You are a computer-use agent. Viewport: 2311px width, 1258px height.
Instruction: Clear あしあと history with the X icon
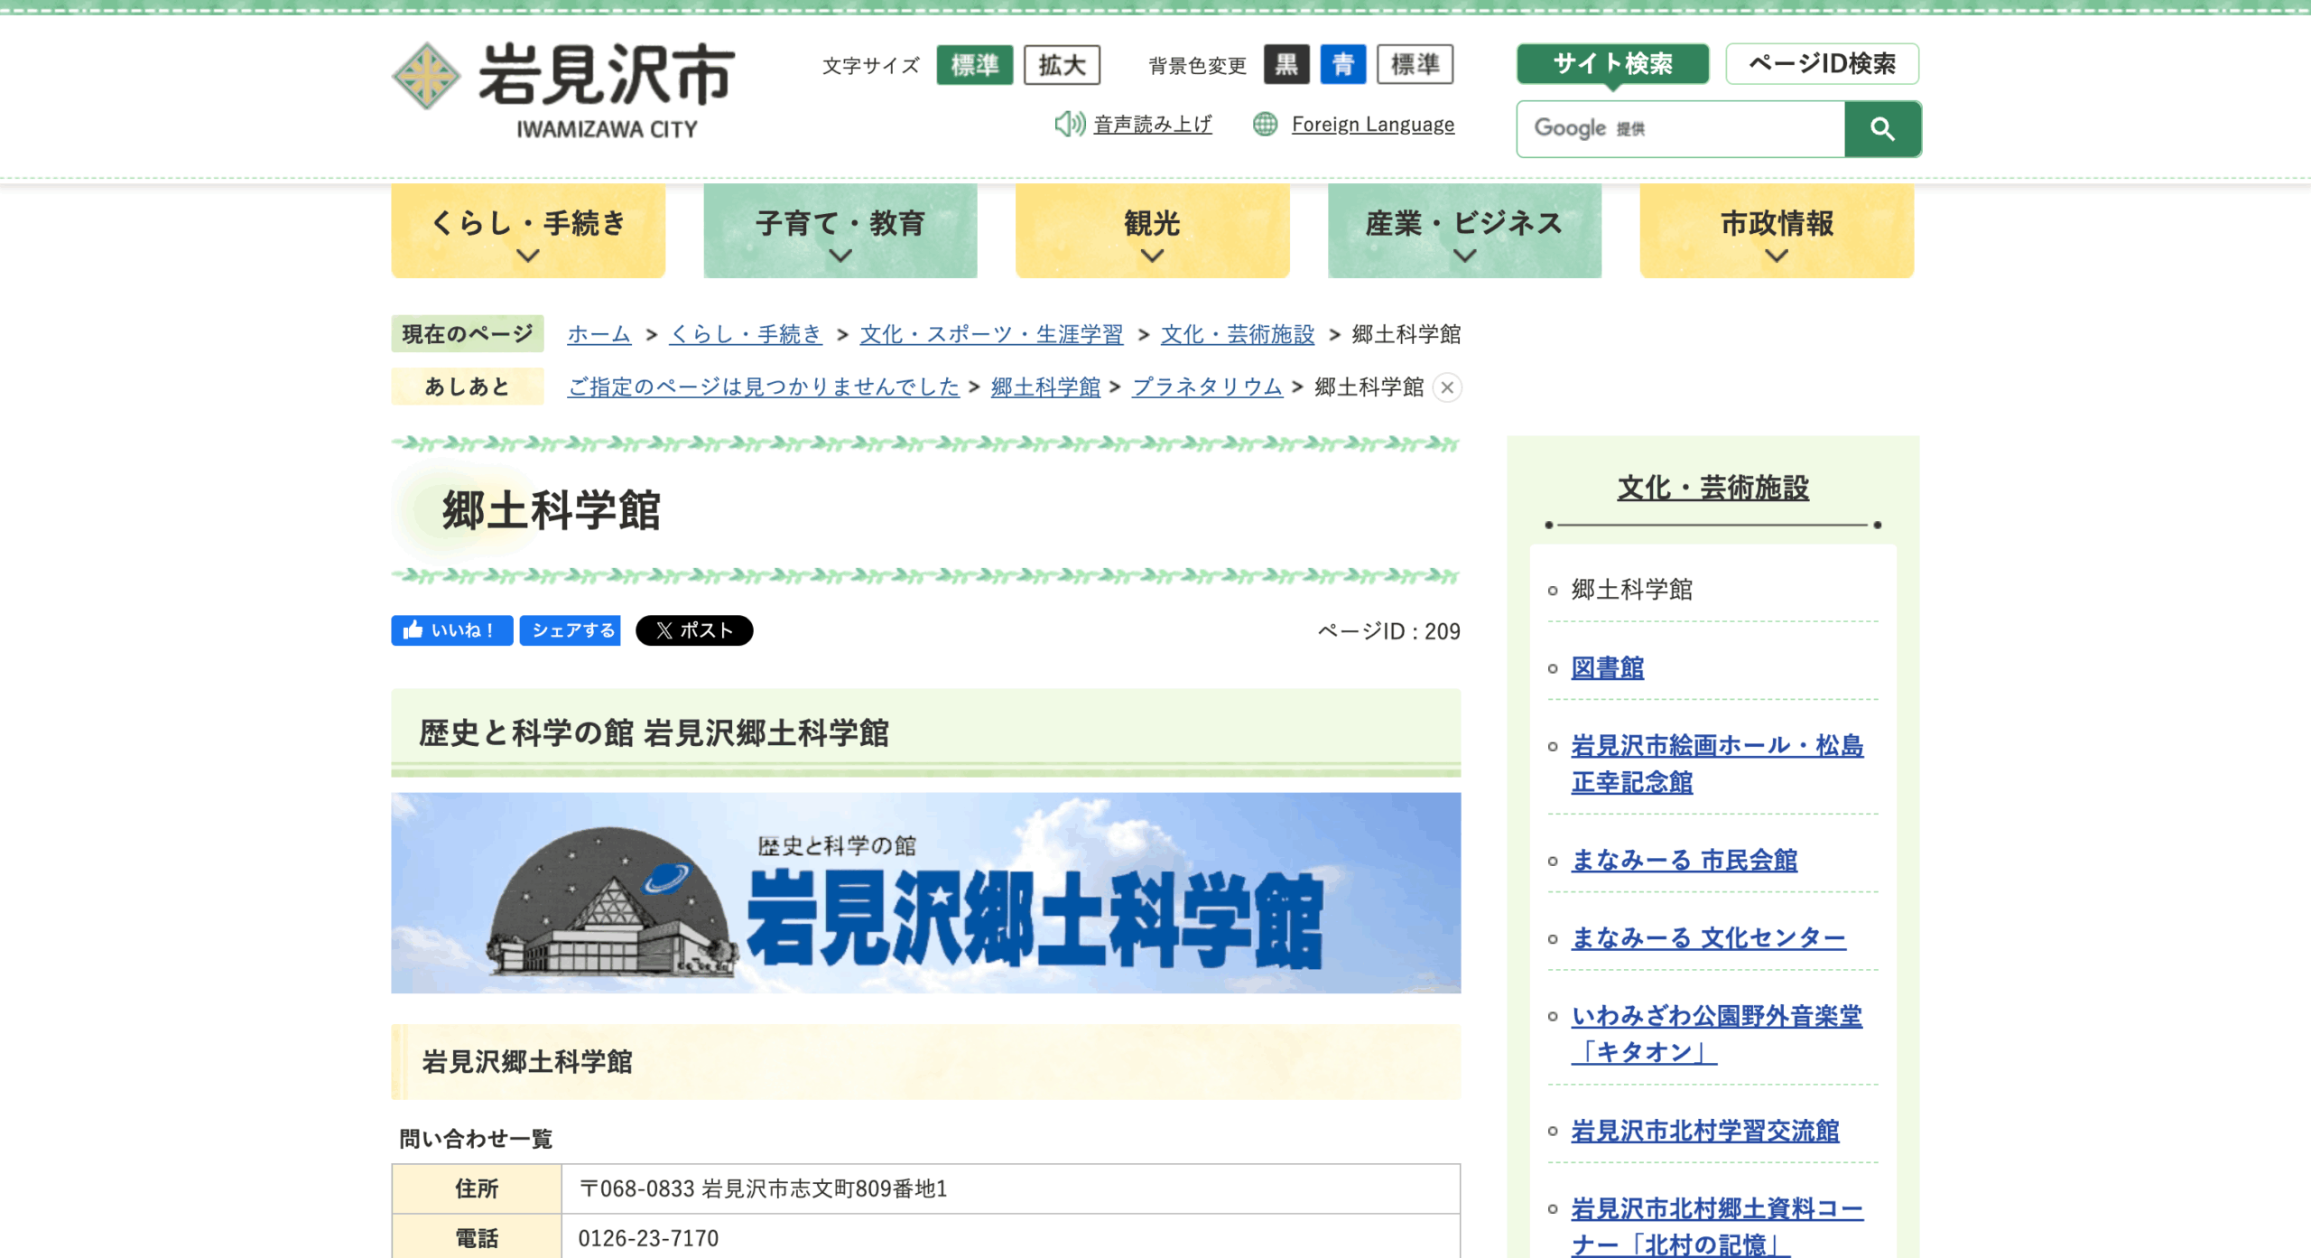[x=1447, y=387]
